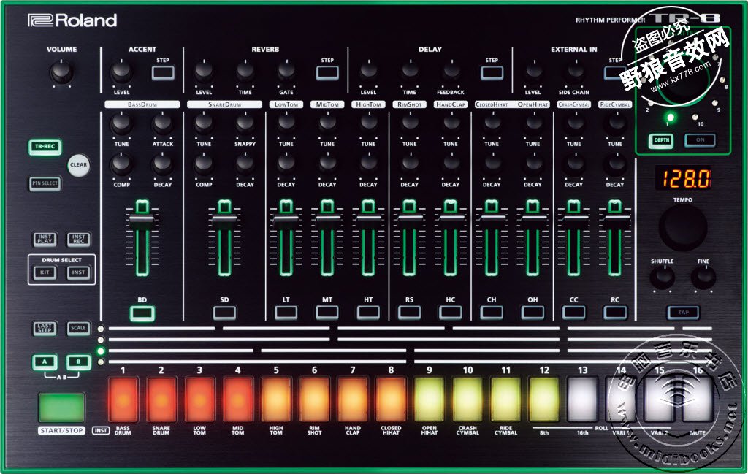Tap step pad 12 for 8th roll

tap(544, 400)
